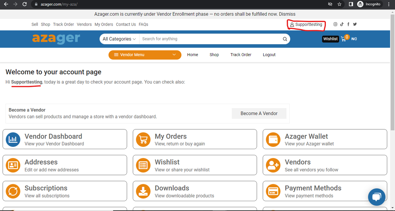Click the Payment Methods card icon

(273, 191)
